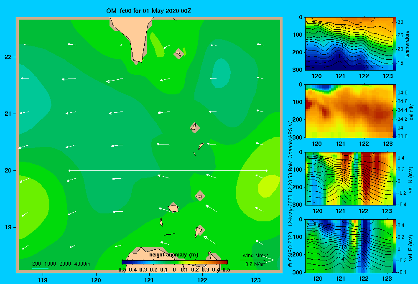Select the salinity depth section panel

point(349,111)
